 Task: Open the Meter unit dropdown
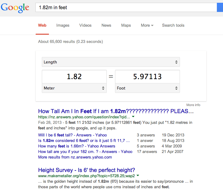[x=74, y=88]
